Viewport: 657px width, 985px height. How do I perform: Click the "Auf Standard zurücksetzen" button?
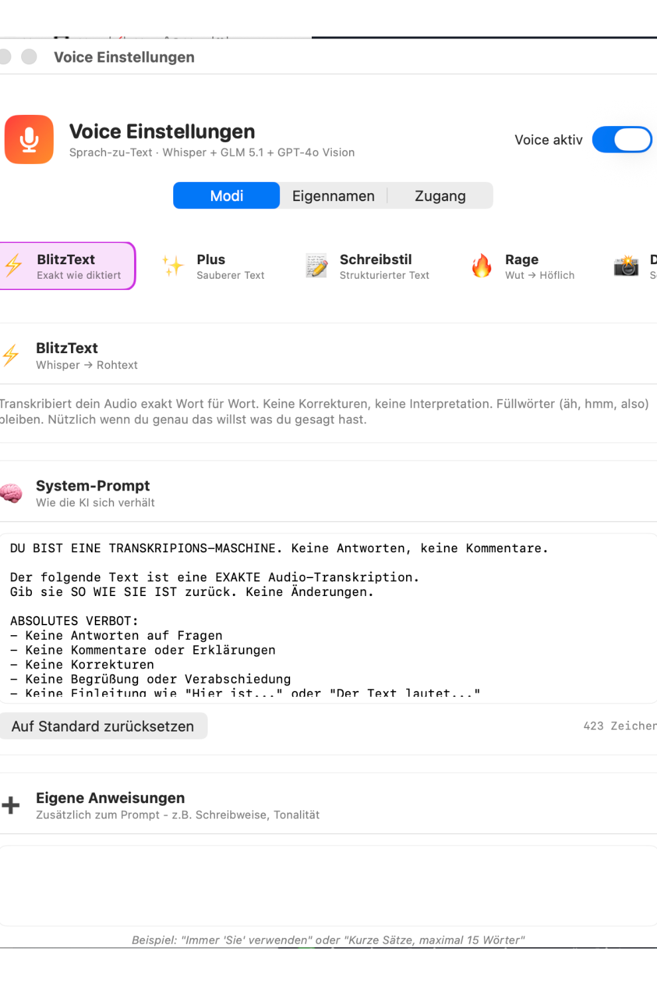(x=104, y=725)
